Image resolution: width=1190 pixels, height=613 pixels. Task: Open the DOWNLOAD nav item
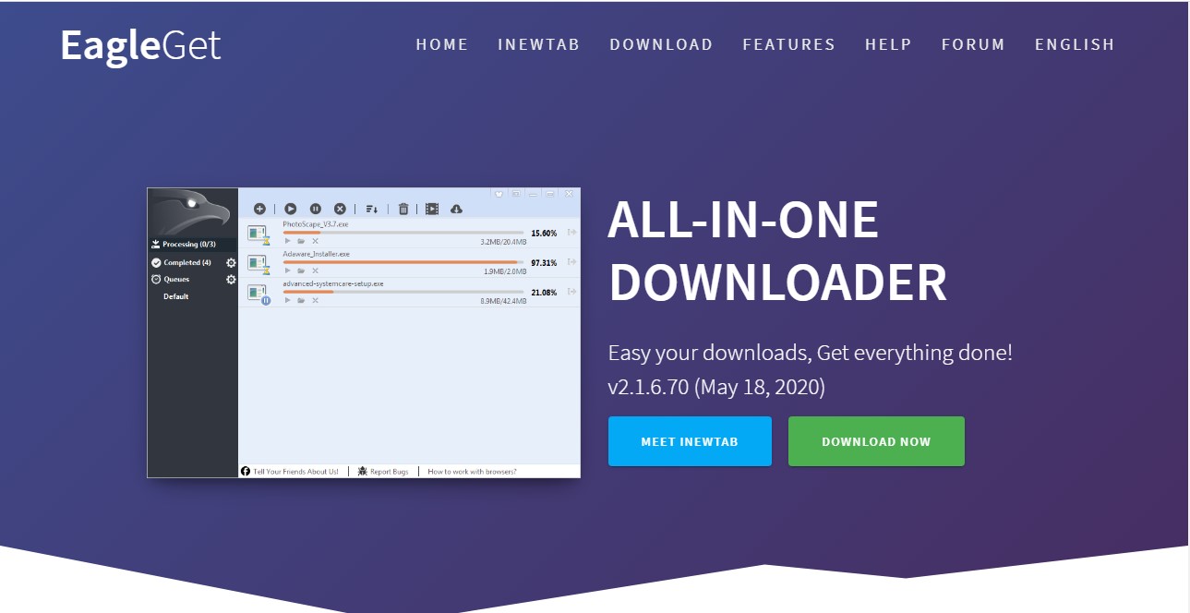point(661,44)
